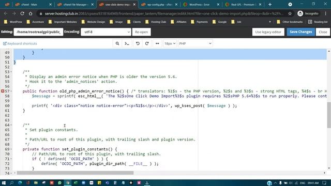Open the Important Websites bookmarks folder
Screen dimensions: 331x186
pos(63,22)
